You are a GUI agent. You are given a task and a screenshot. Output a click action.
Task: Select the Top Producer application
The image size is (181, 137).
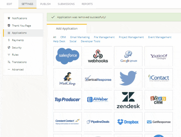[67, 100]
